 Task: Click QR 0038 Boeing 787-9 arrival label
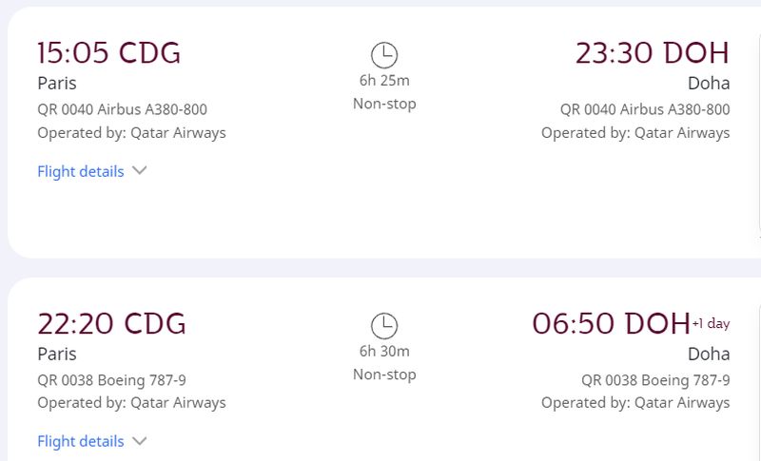(x=655, y=380)
